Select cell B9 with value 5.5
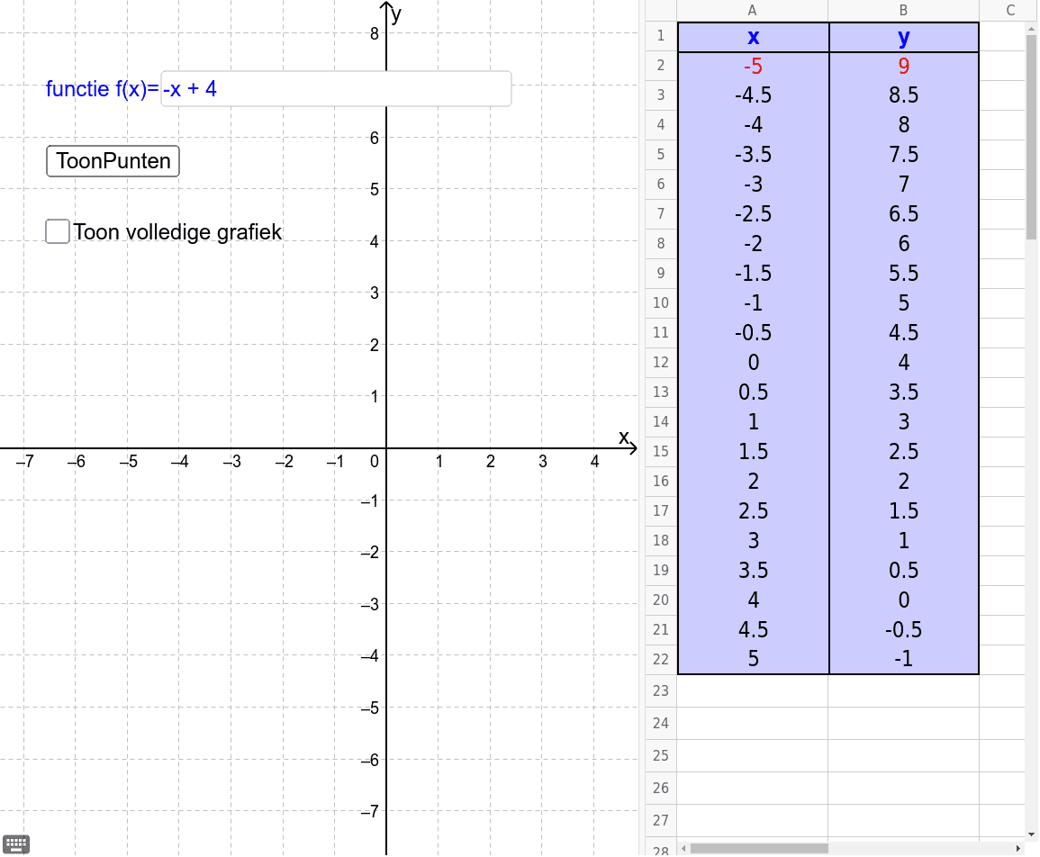This screenshot has height=857, width=1040. pos(903,274)
